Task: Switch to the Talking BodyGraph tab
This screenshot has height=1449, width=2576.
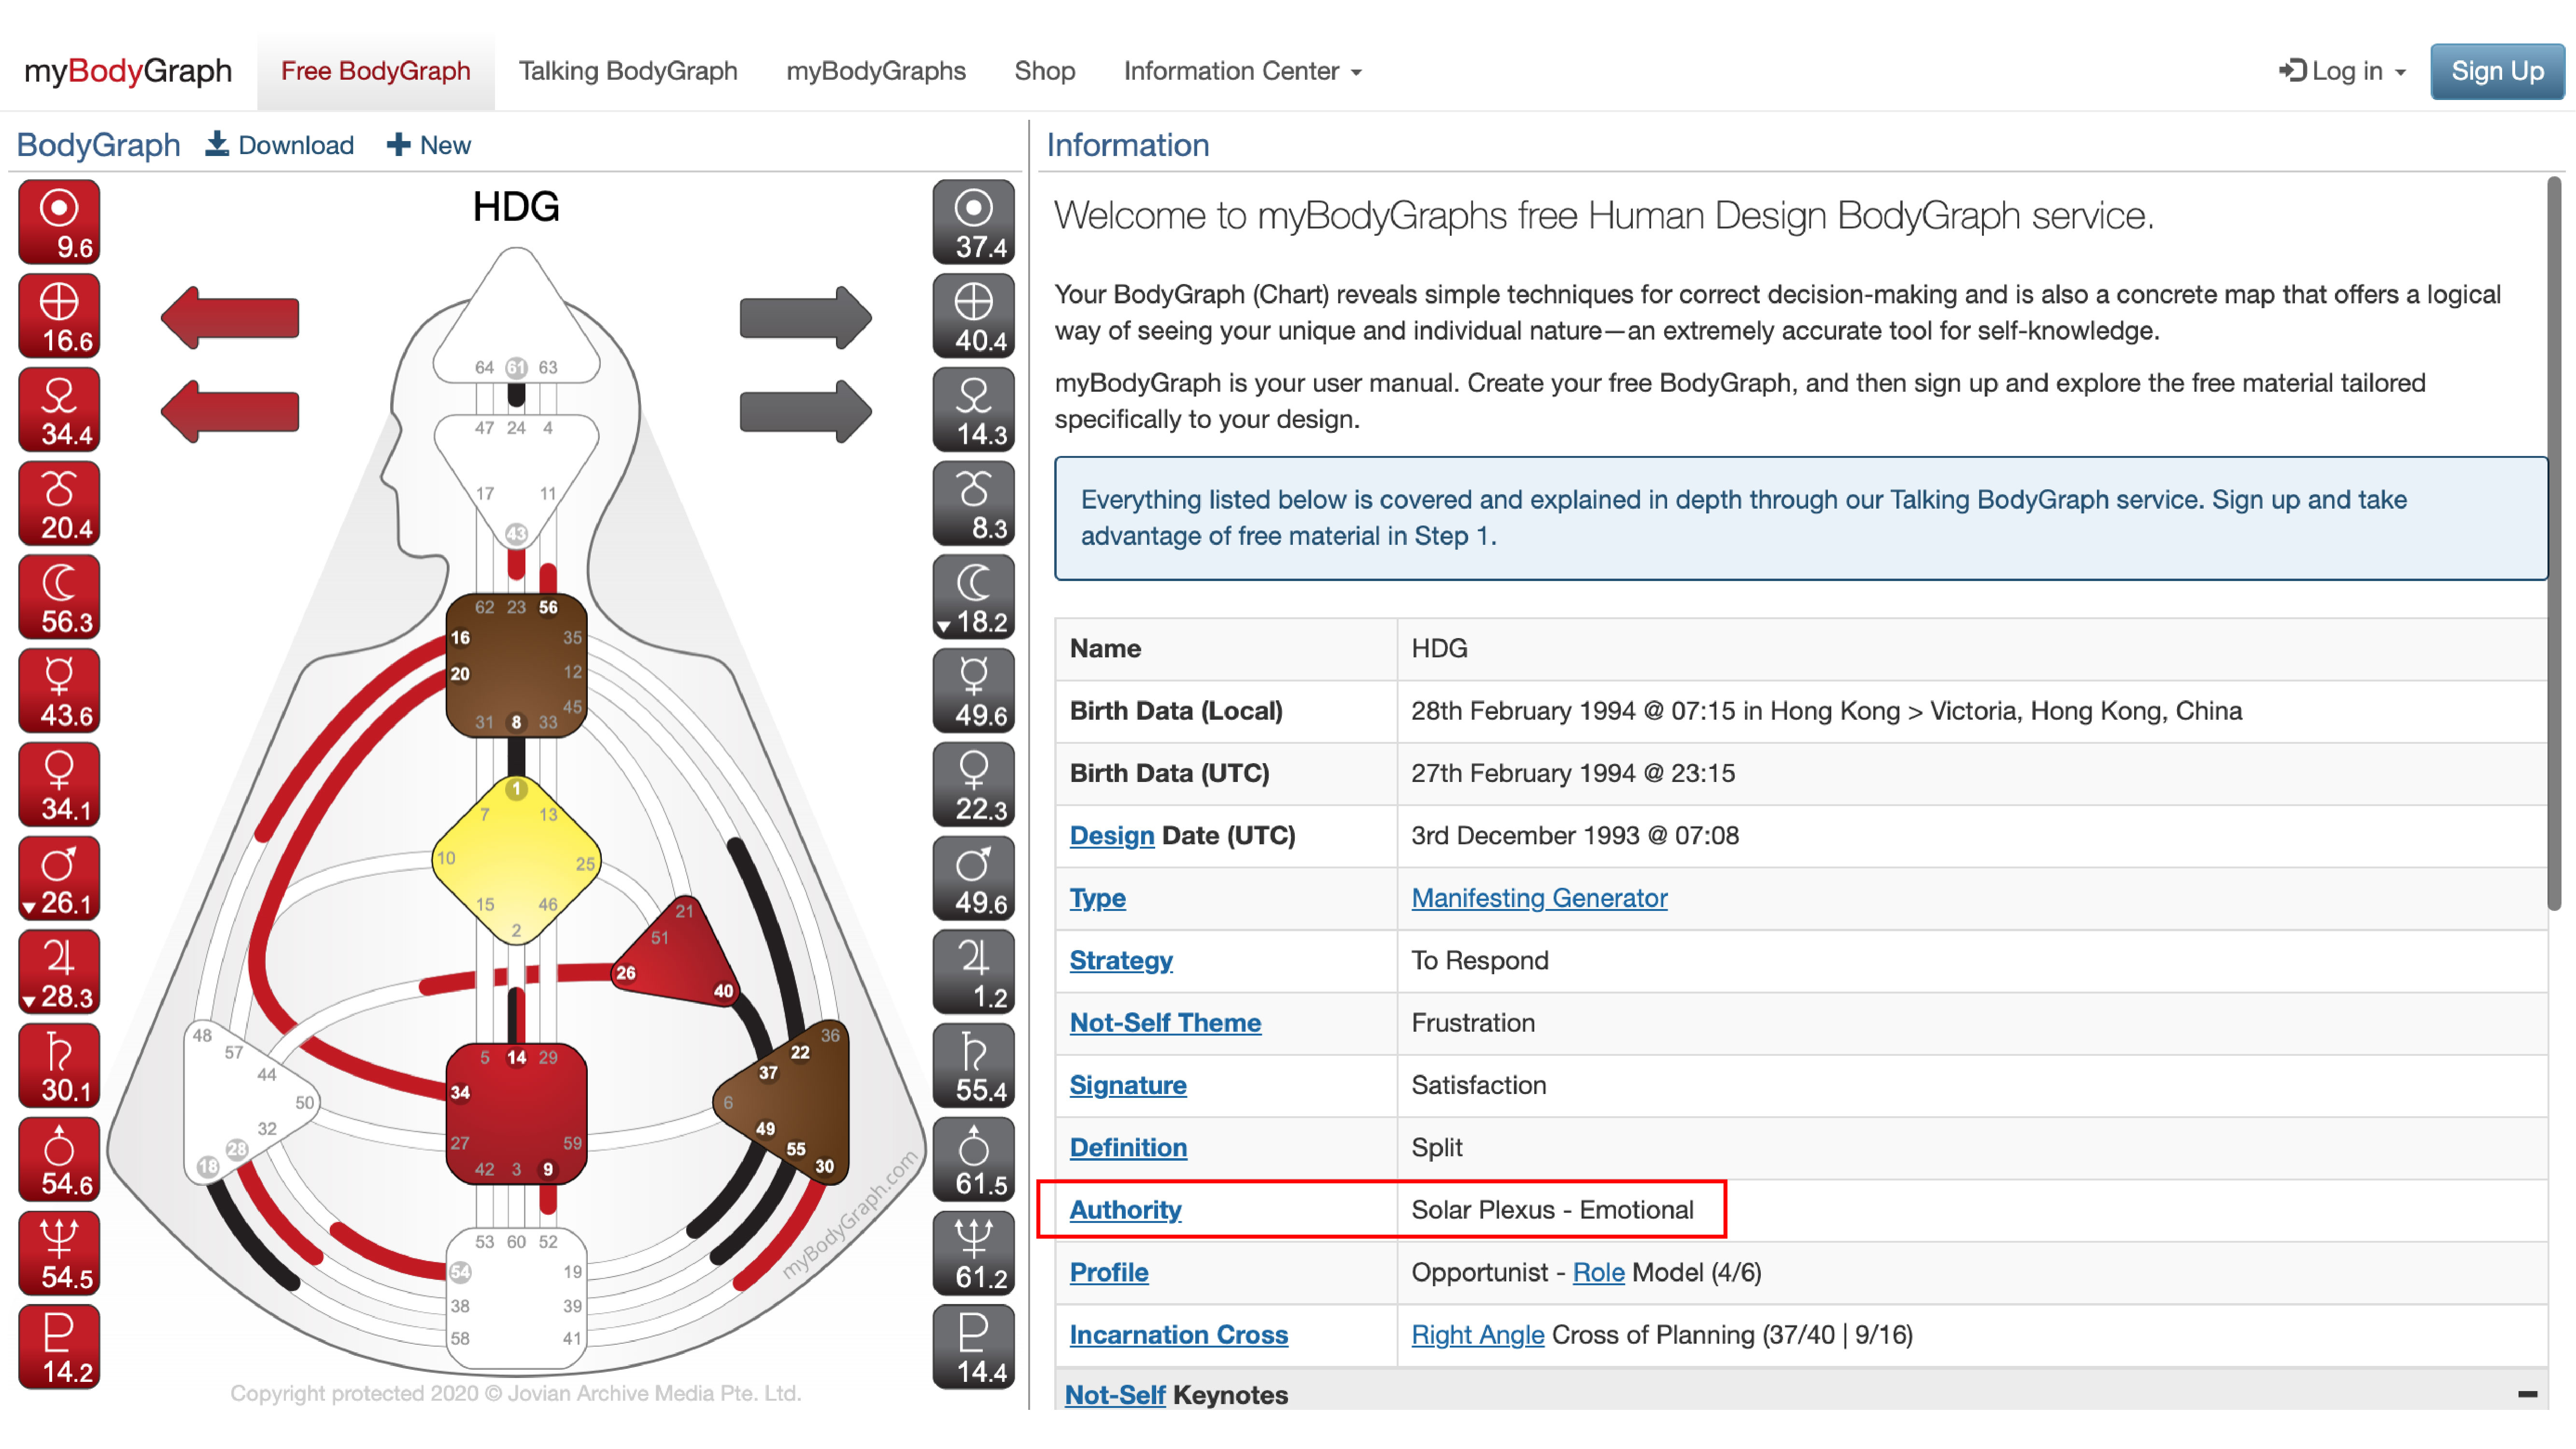Action: (627, 71)
